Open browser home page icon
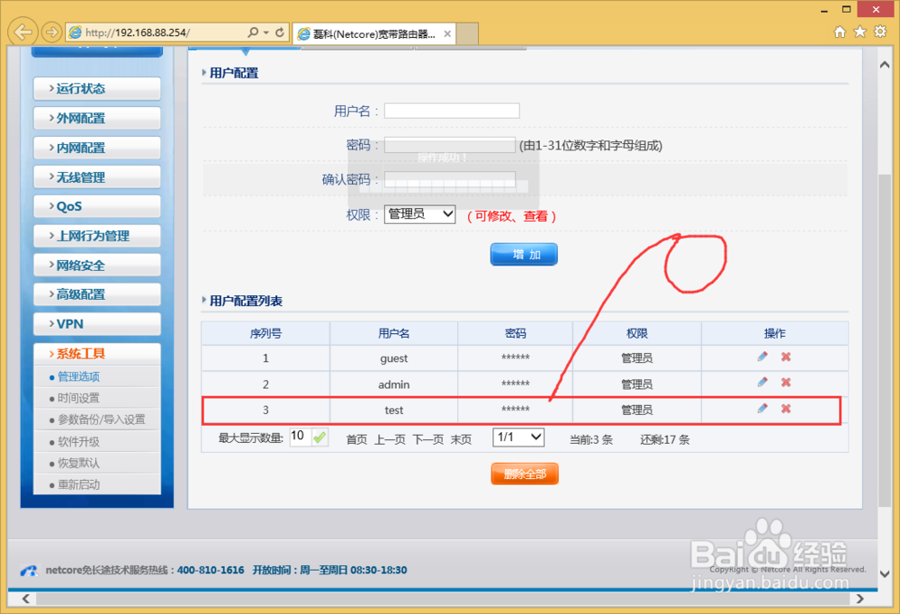The width and height of the screenshot is (900, 614). click(x=840, y=32)
